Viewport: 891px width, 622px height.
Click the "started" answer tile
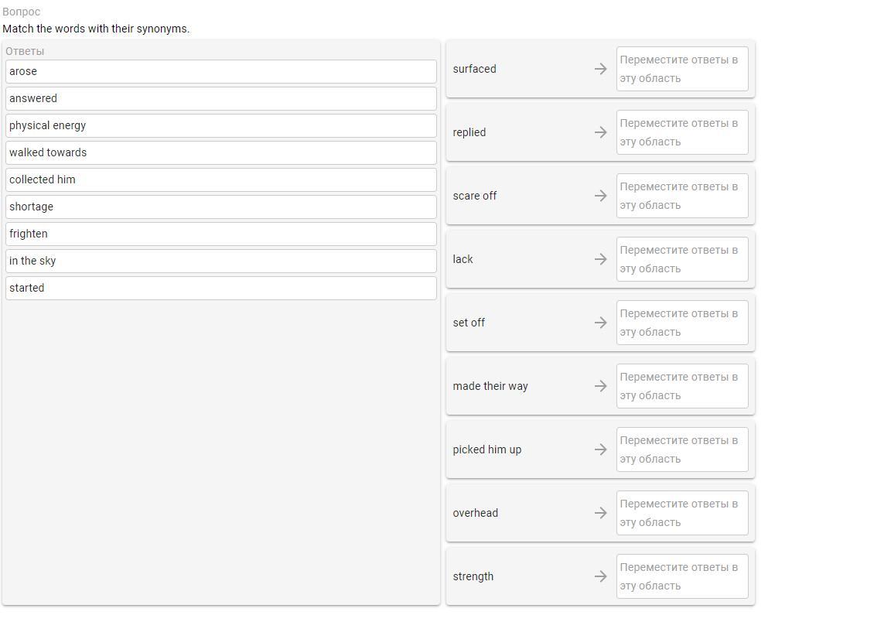click(x=220, y=288)
